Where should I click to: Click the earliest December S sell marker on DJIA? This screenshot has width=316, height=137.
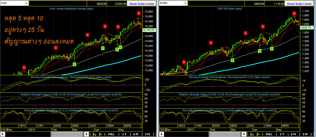pos(24,67)
